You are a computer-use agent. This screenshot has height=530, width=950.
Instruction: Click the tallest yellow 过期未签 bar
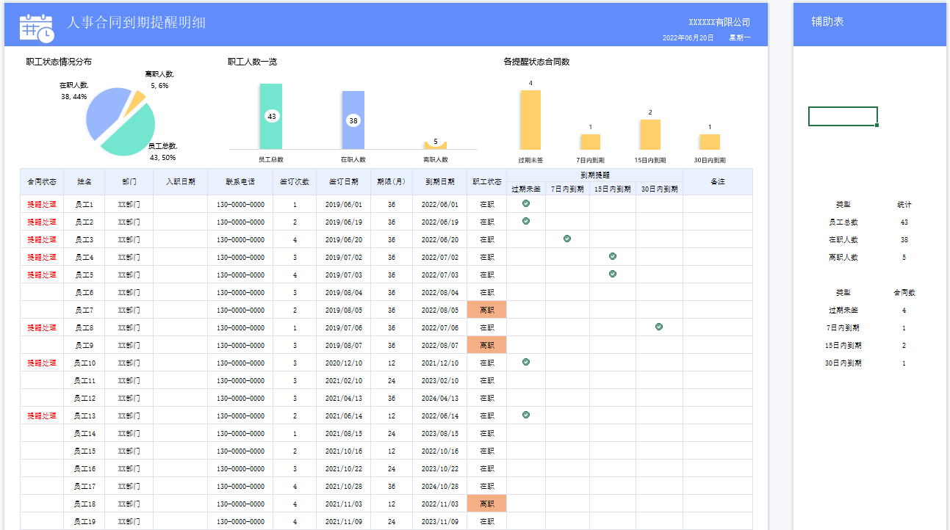[530, 120]
